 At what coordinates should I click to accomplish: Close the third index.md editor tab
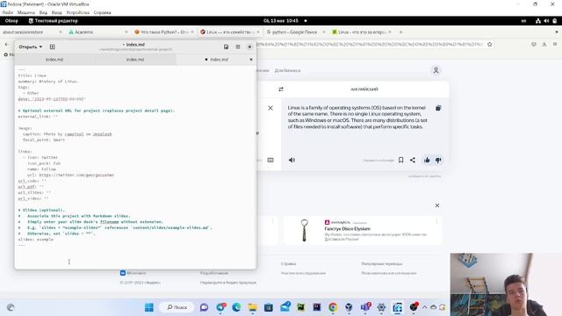[x=251, y=60]
